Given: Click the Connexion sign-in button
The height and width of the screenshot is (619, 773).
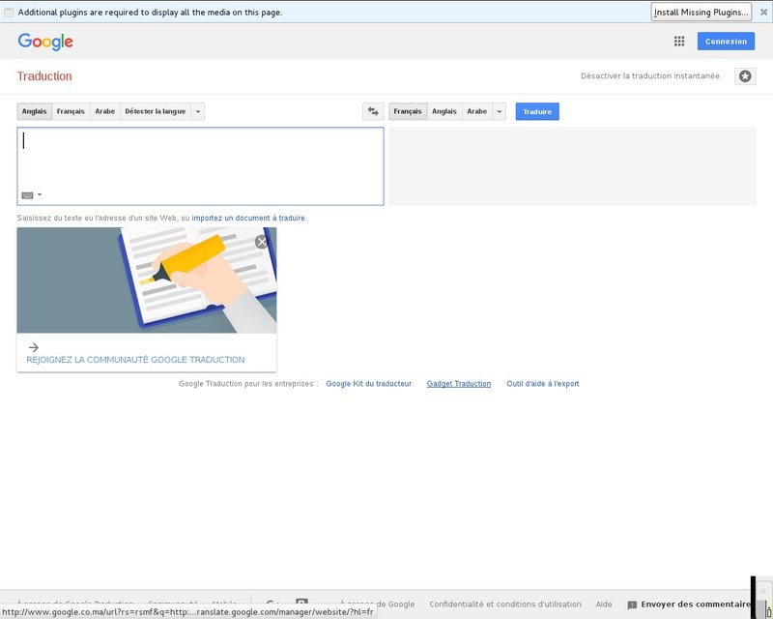Looking at the screenshot, I should [x=726, y=42].
